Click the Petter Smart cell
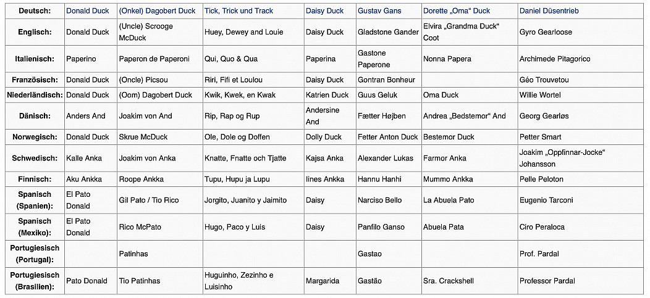This screenshot has height=298, width=650. pos(580,137)
